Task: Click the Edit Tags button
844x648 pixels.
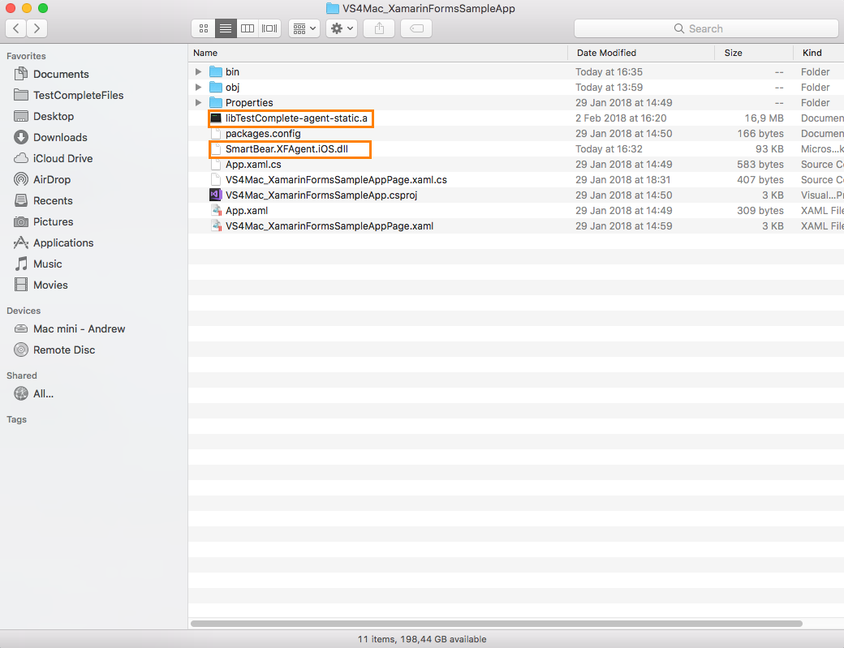Action: click(416, 28)
